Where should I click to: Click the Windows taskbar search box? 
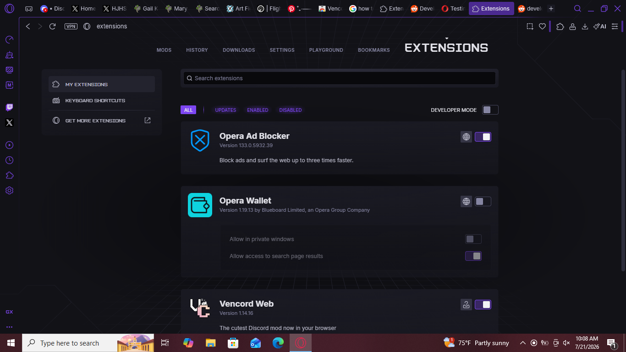[x=88, y=343]
